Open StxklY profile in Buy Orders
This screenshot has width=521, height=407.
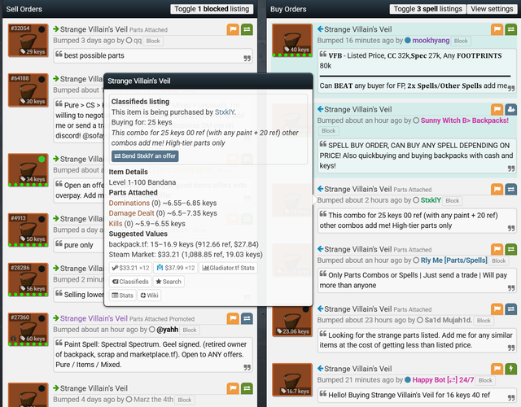(431, 200)
